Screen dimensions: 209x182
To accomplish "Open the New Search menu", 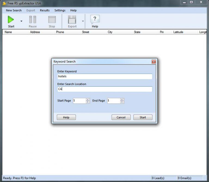I will coord(14,11).
